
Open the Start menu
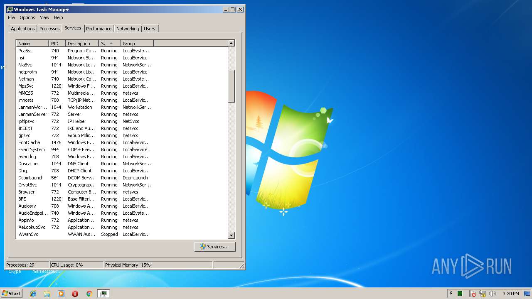pos(11,294)
